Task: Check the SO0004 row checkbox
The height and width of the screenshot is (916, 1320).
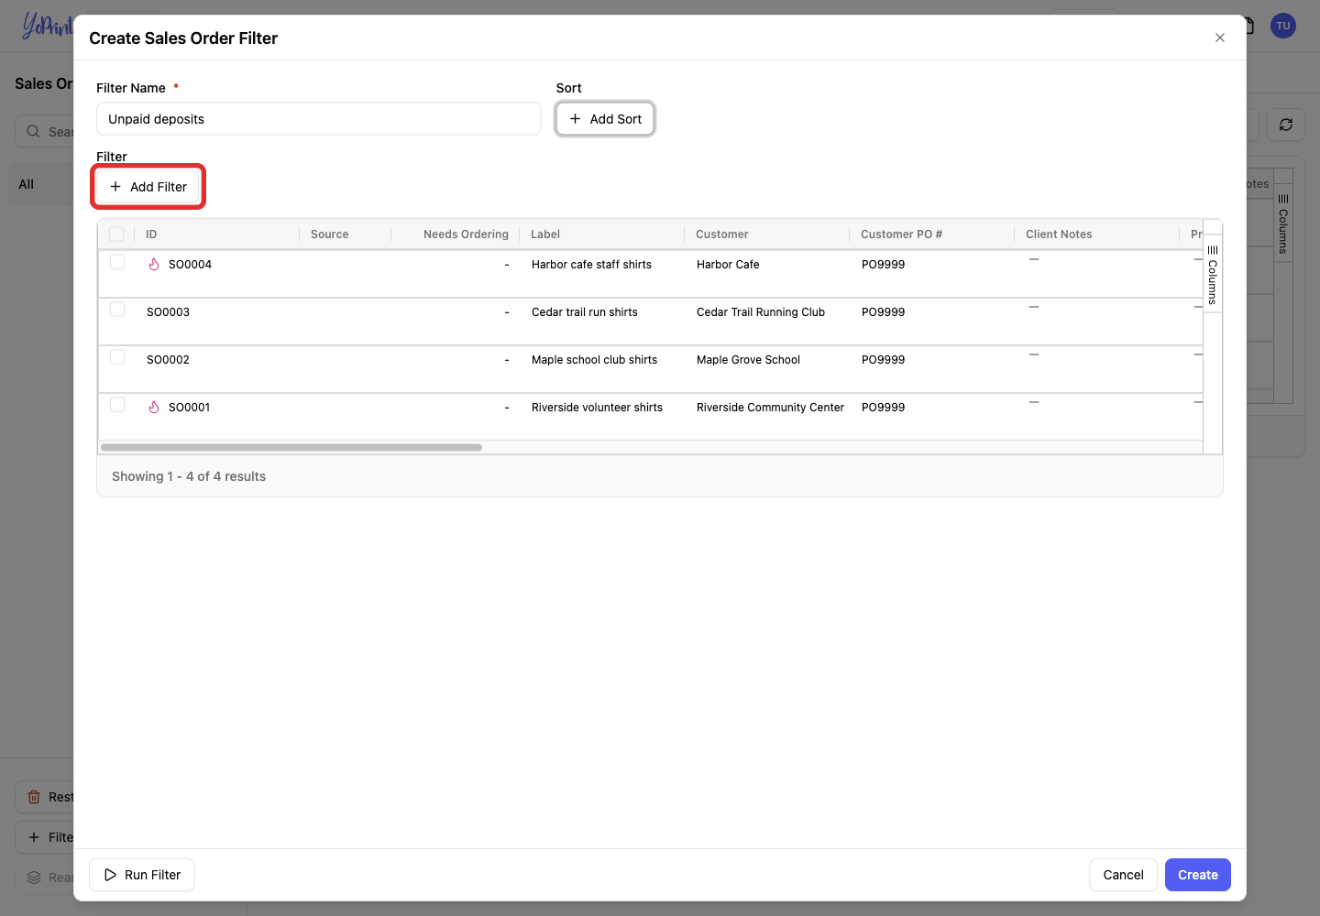Action: coord(117,262)
